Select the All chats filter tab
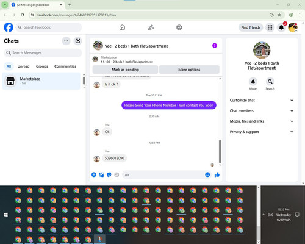Screen dimensions: 305x244 click(9, 66)
